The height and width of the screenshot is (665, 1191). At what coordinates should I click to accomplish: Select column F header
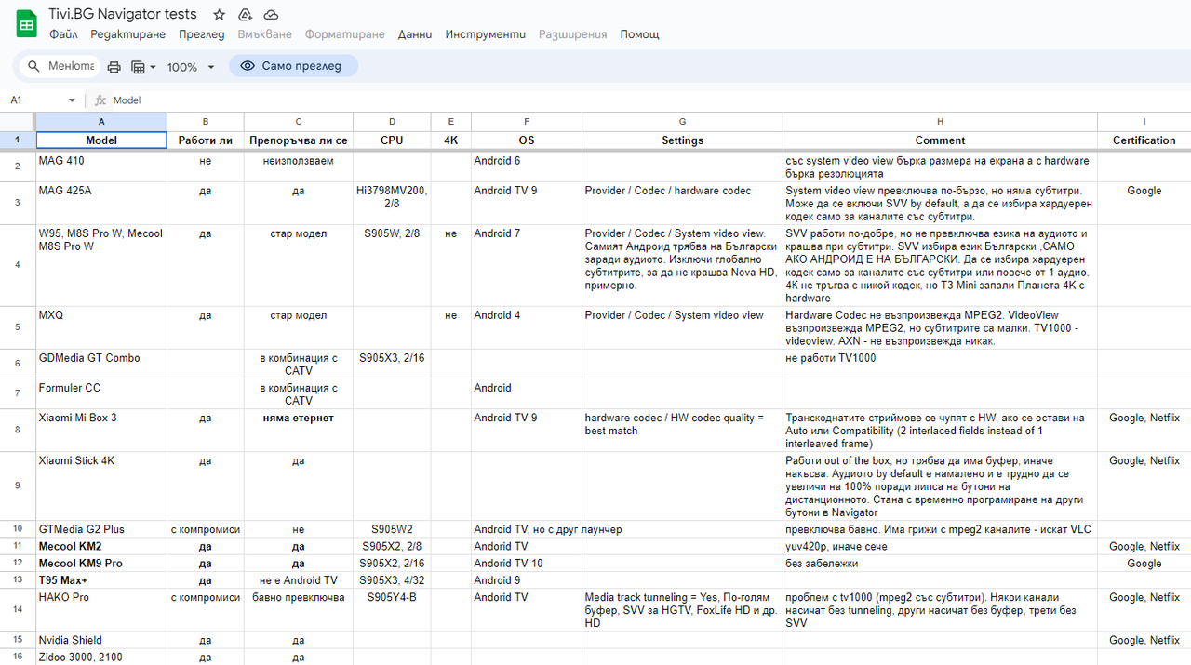[x=527, y=122]
